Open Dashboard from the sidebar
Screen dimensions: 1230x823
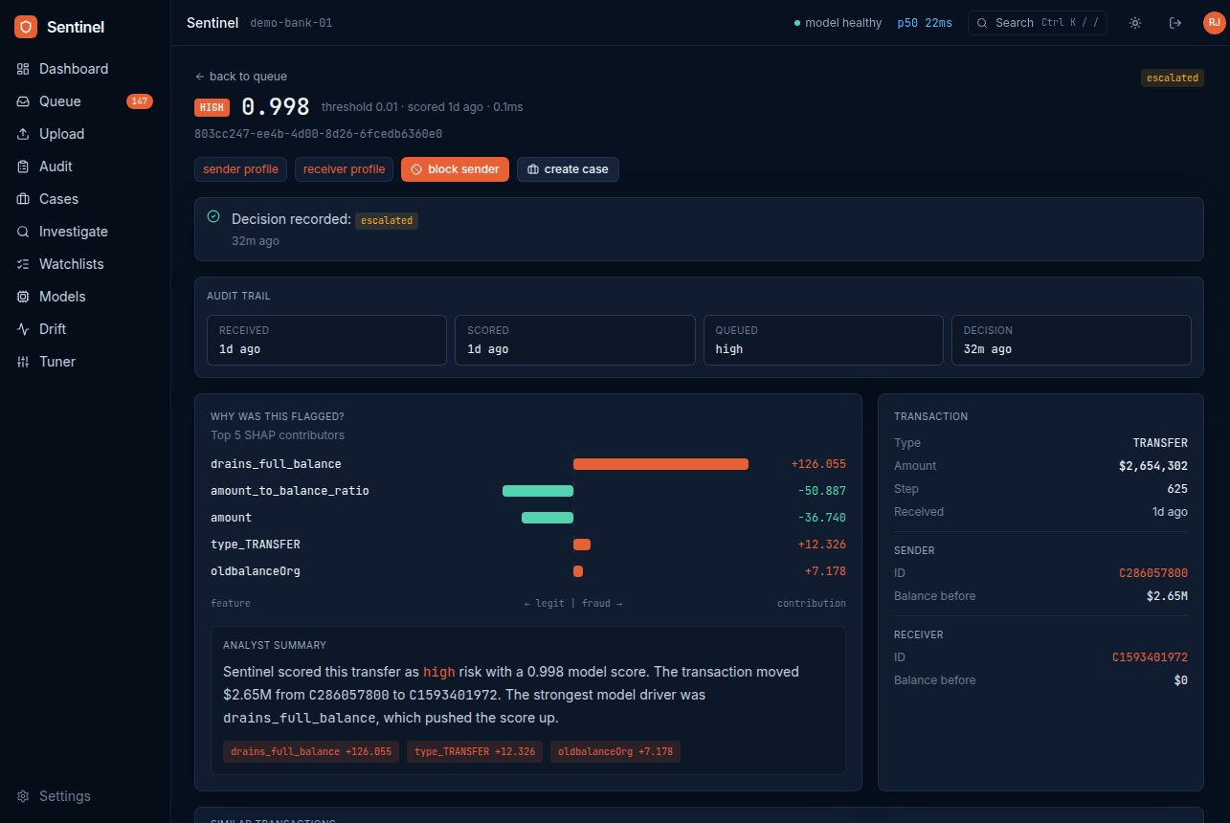(x=74, y=69)
